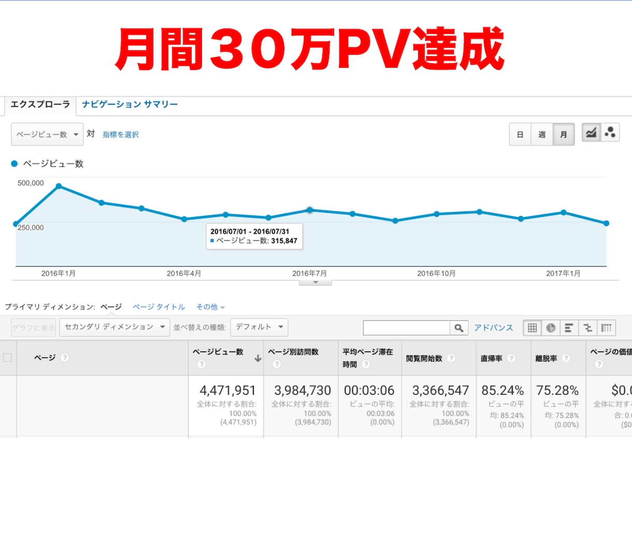Select the comparison view icon

click(587, 328)
